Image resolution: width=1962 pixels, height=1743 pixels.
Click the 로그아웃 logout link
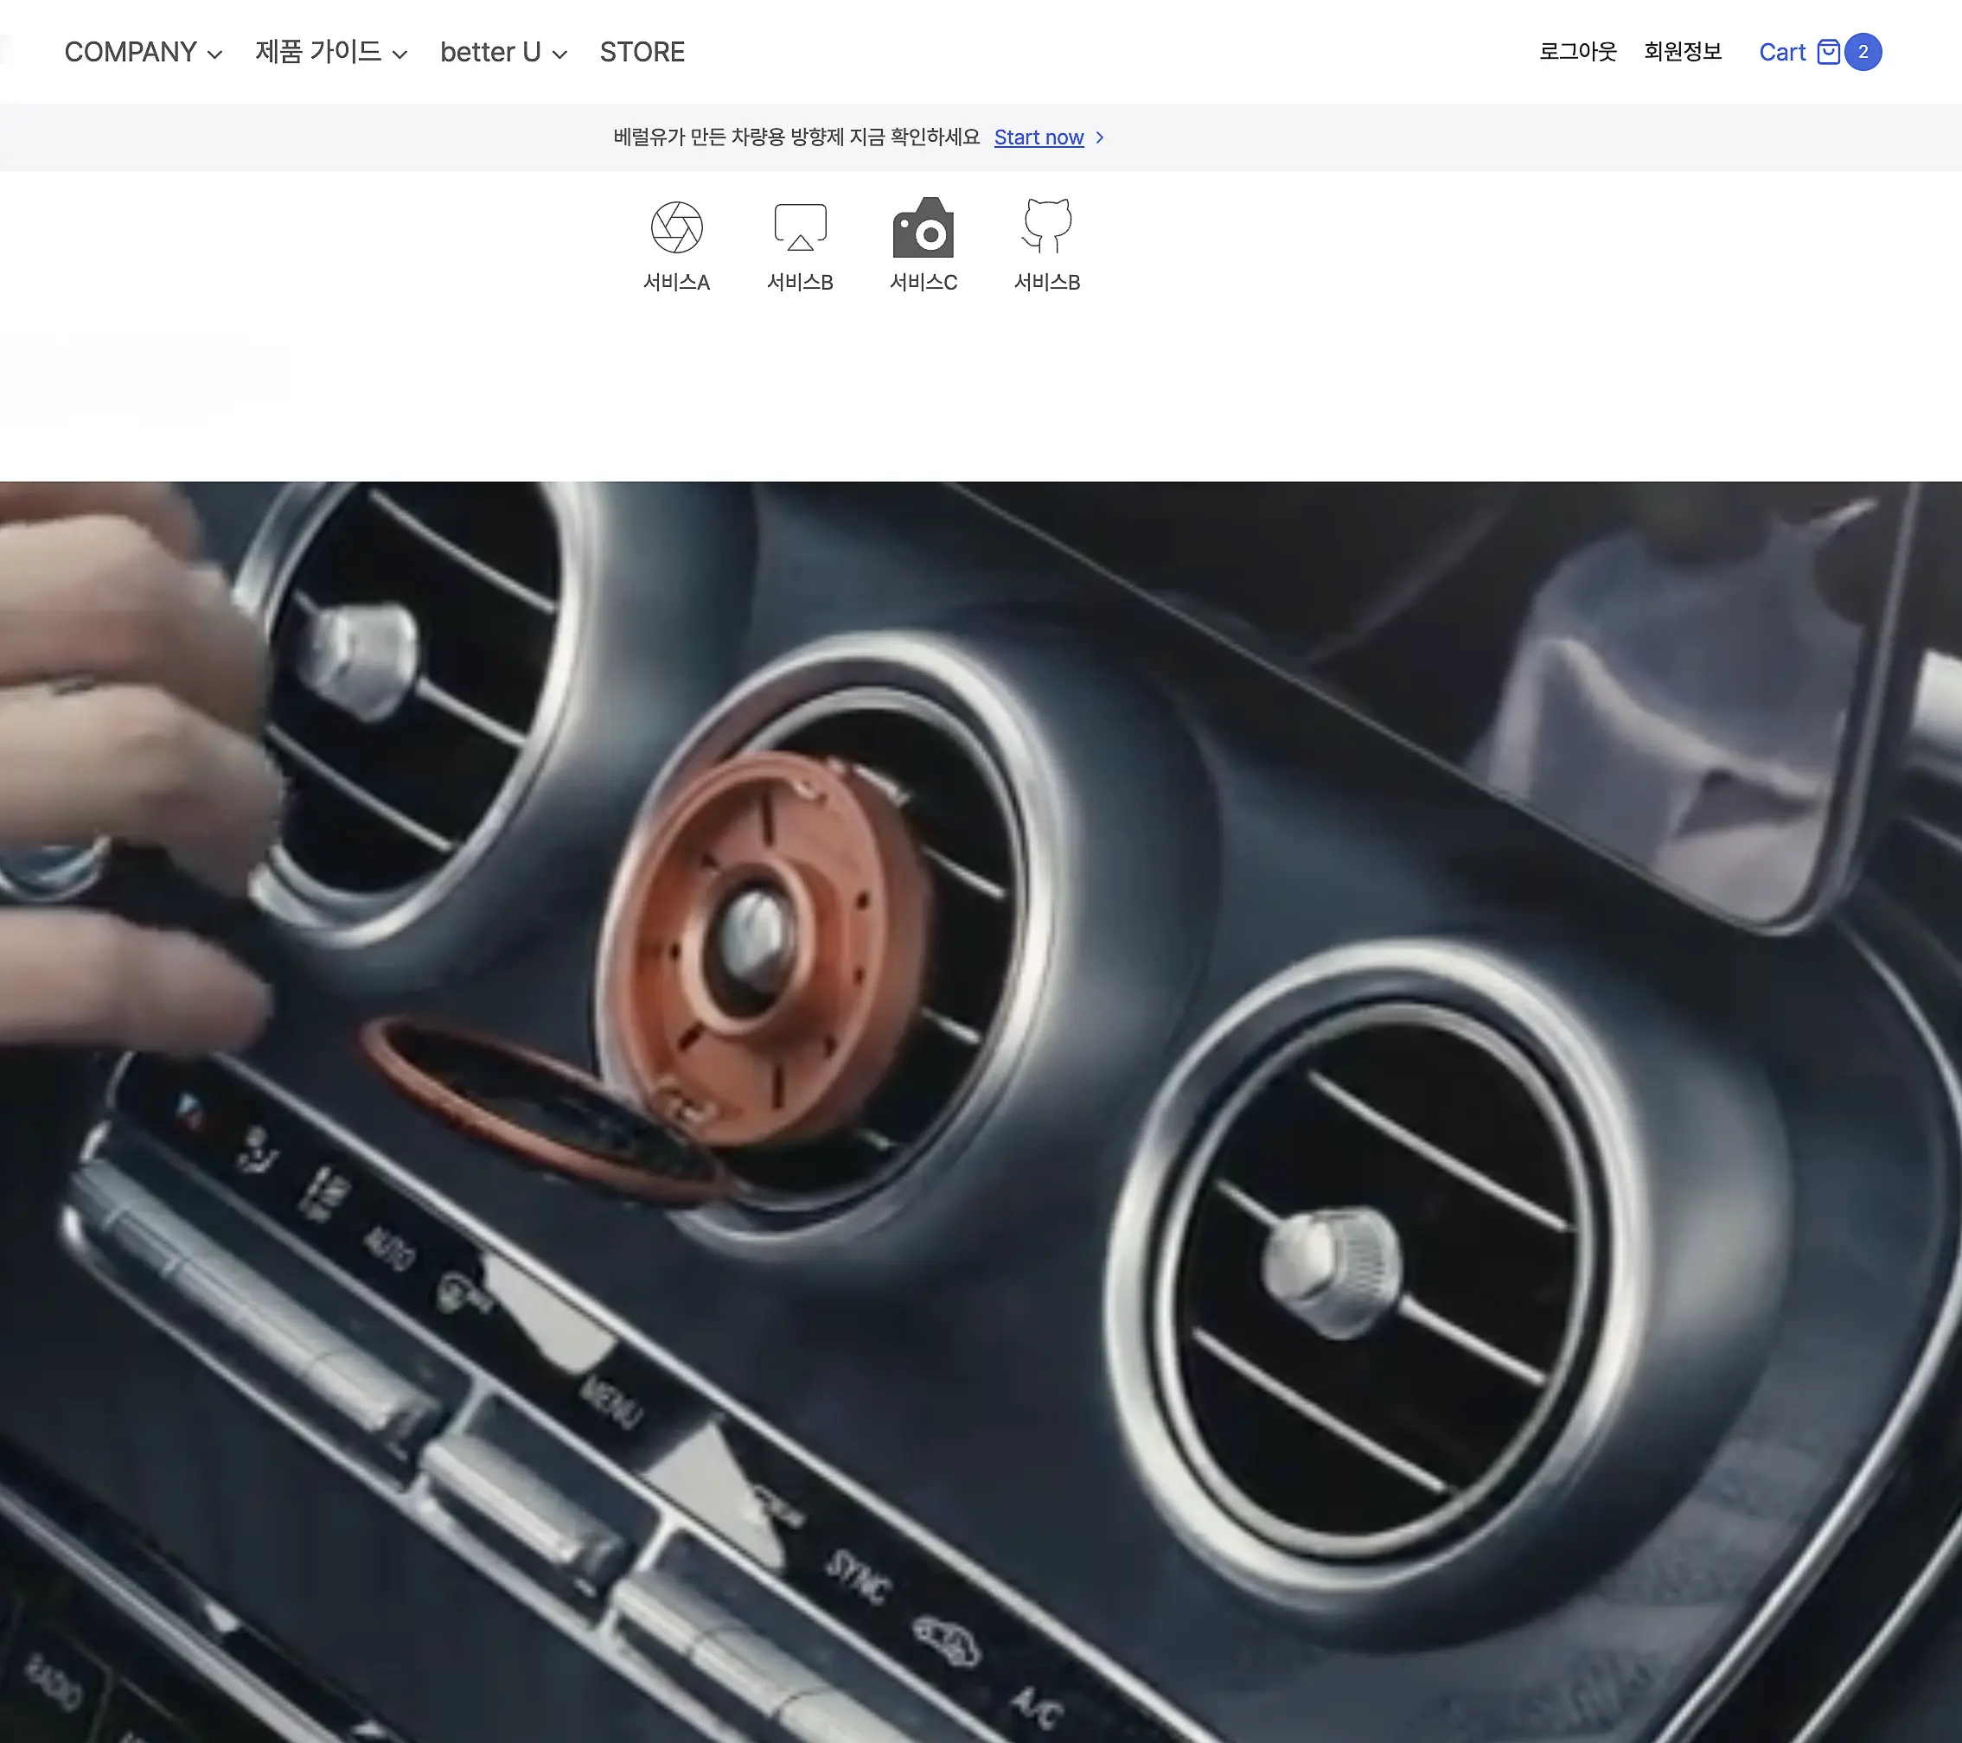[x=1577, y=52]
